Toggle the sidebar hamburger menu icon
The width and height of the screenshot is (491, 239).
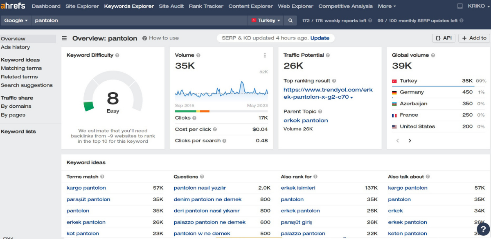[x=64, y=38]
